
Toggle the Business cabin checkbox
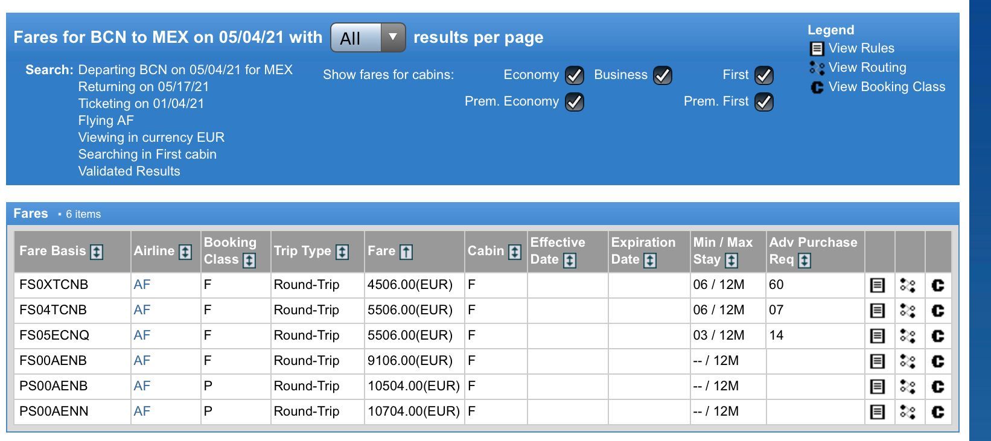tap(663, 75)
